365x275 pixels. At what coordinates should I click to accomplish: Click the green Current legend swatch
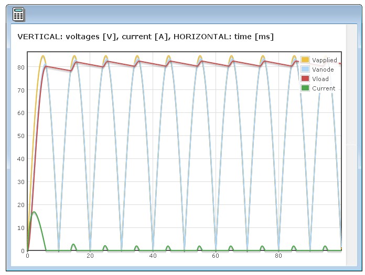(305, 88)
